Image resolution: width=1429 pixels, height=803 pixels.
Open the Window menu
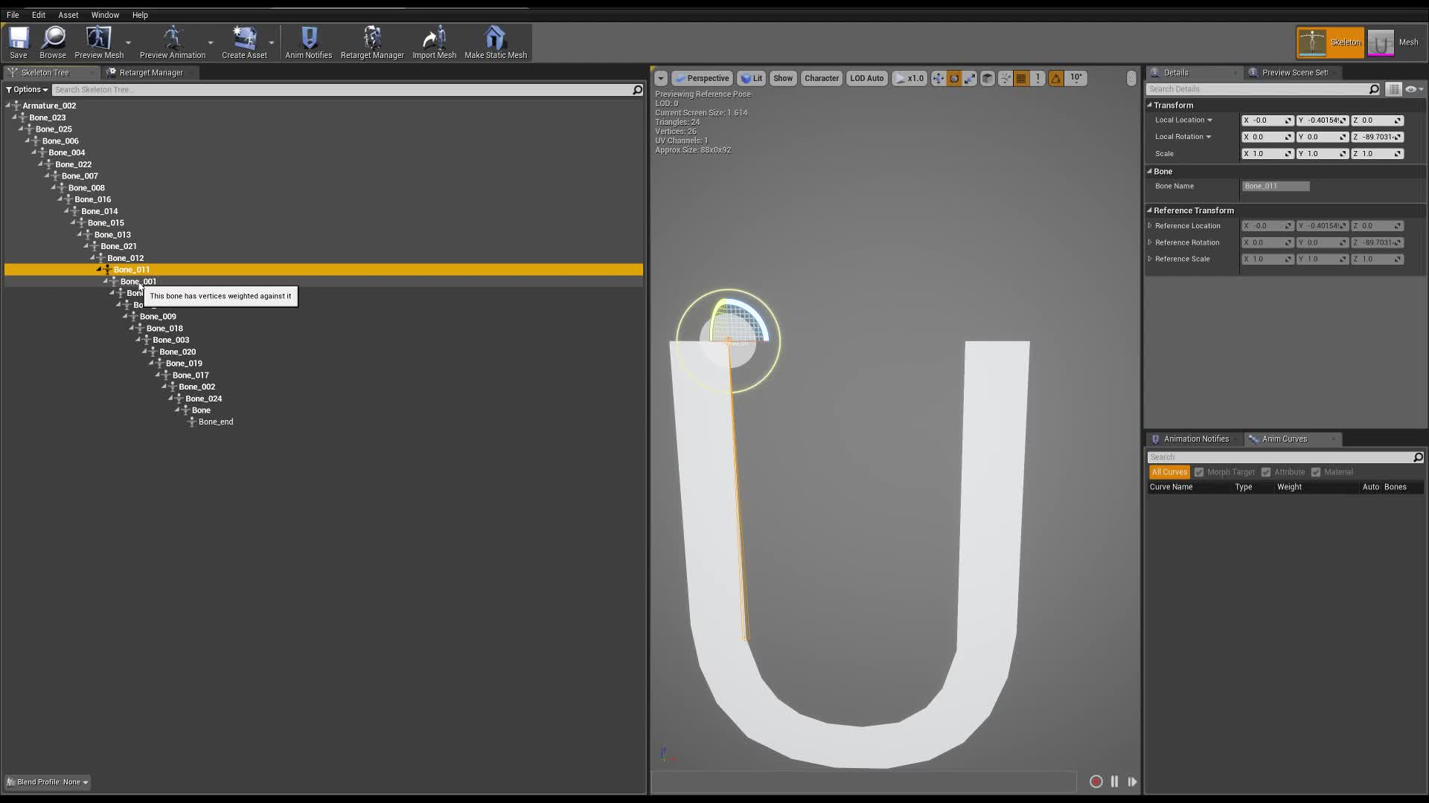[105, 15]
